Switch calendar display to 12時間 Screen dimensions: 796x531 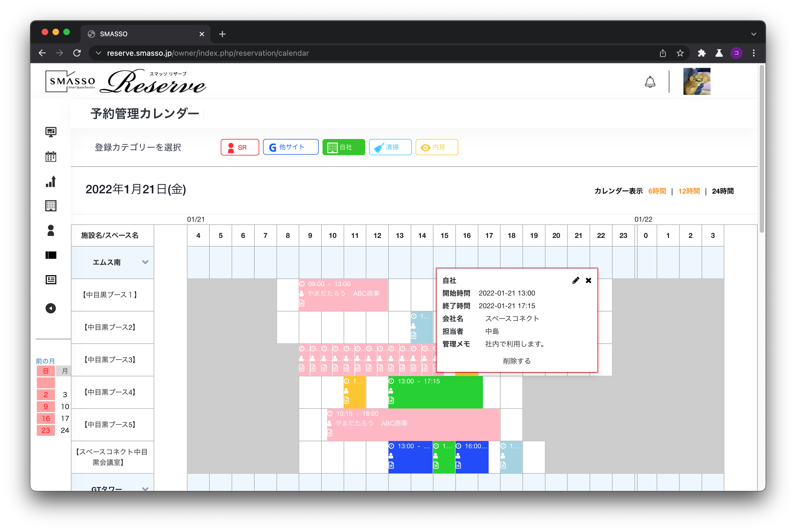[689, 191]
